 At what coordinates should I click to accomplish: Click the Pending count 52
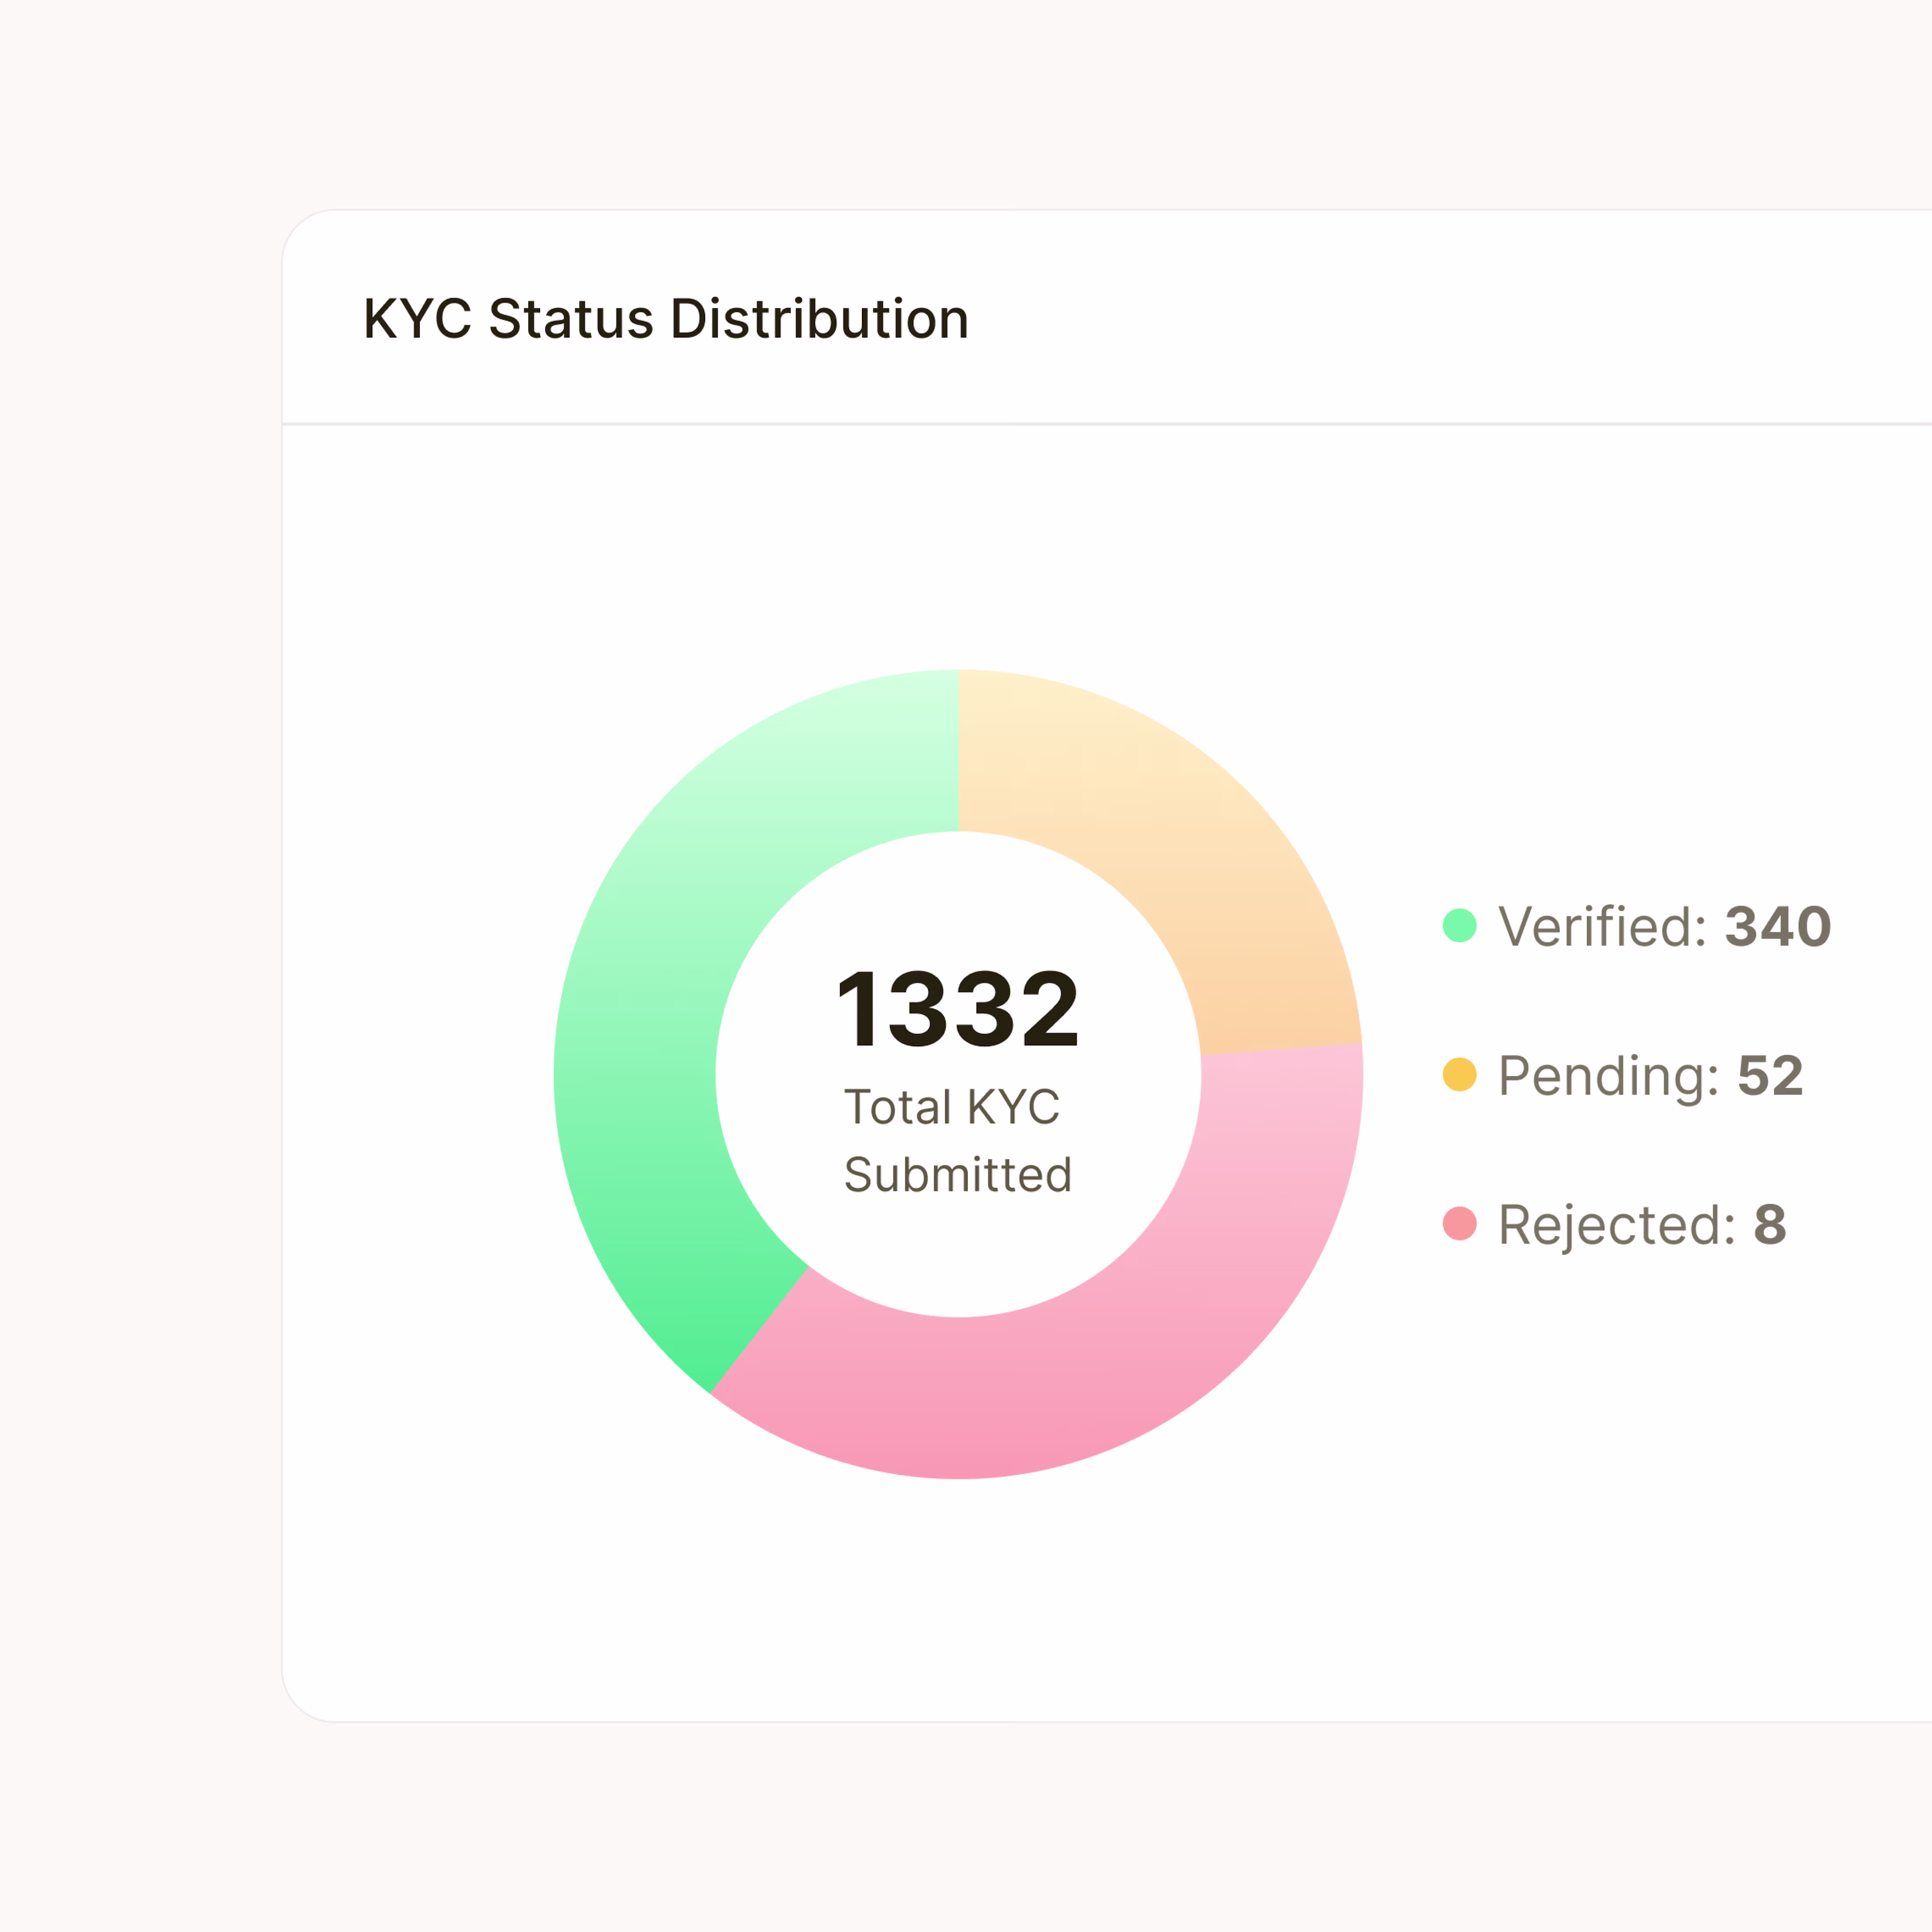click(1770, 1076)
